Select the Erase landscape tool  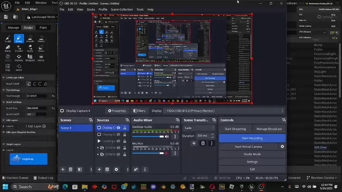(x=19, y=39)
